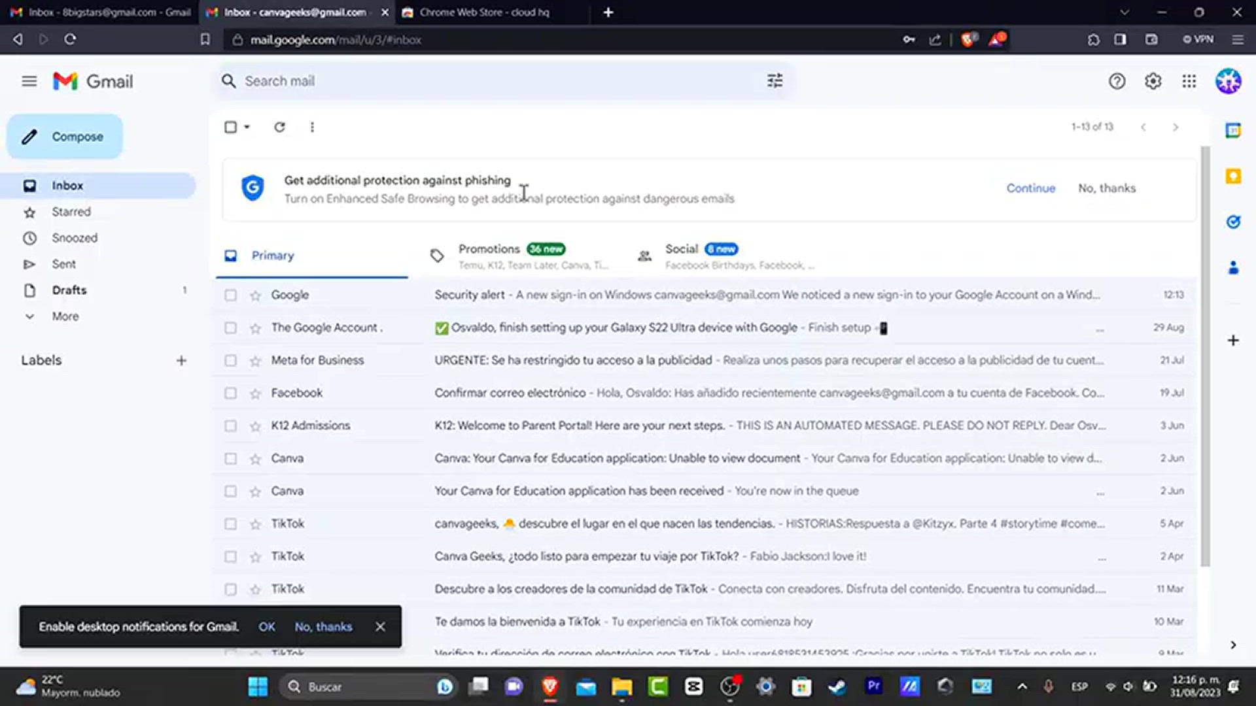Check the Canva application received checkbox

coord(230,492)
